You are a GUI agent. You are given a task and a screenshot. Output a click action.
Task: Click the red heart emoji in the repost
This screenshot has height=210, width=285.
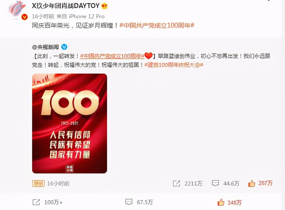click(149, 56)
